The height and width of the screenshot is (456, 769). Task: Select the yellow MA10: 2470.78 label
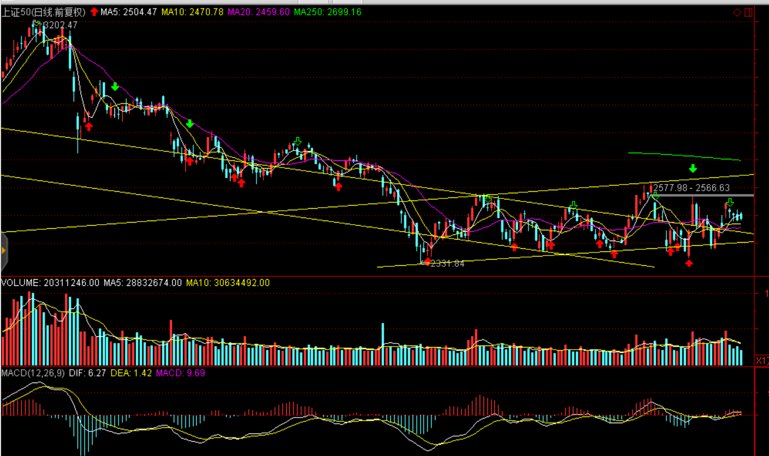tap(192, 12)
